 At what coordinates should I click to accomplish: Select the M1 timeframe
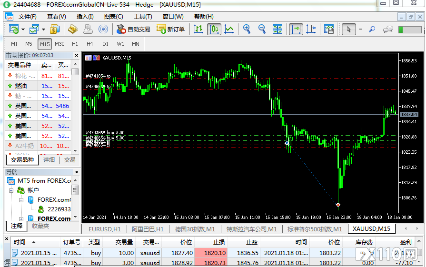14,44
